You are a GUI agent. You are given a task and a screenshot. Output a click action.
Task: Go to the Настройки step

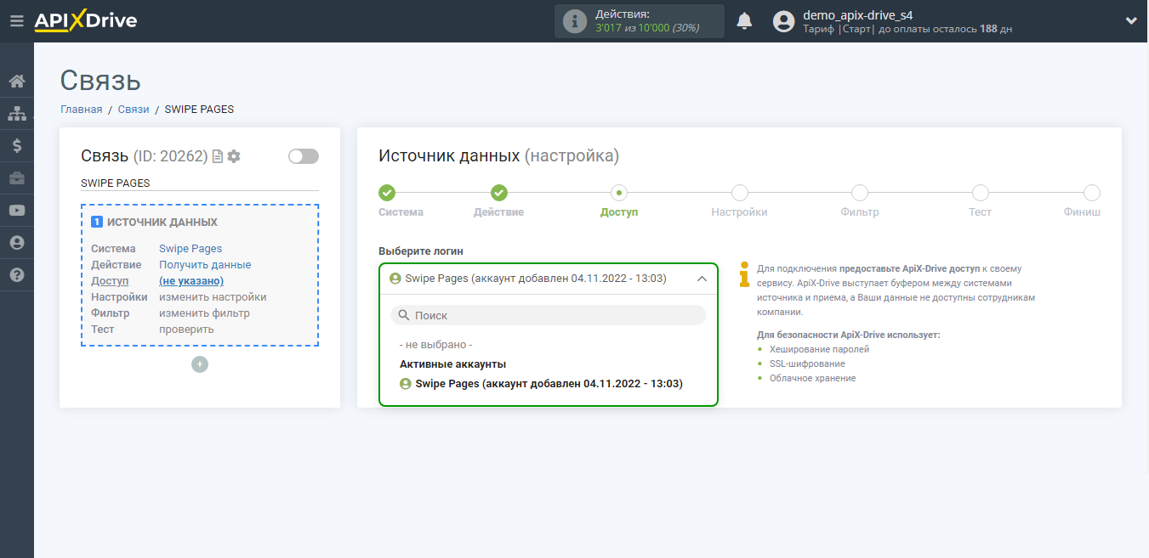tap(740, 193)
